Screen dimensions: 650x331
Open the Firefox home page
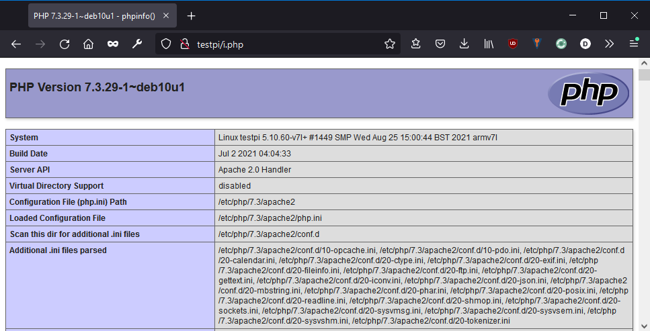88,44
